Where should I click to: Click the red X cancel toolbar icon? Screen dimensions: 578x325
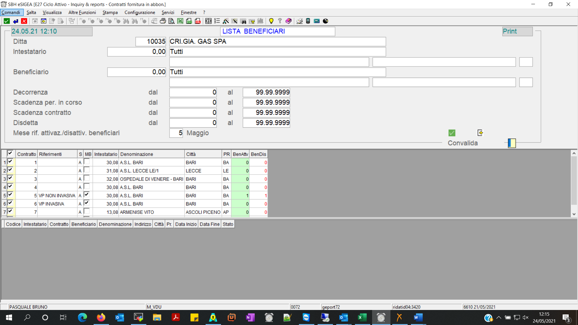(x=24, y=21)
